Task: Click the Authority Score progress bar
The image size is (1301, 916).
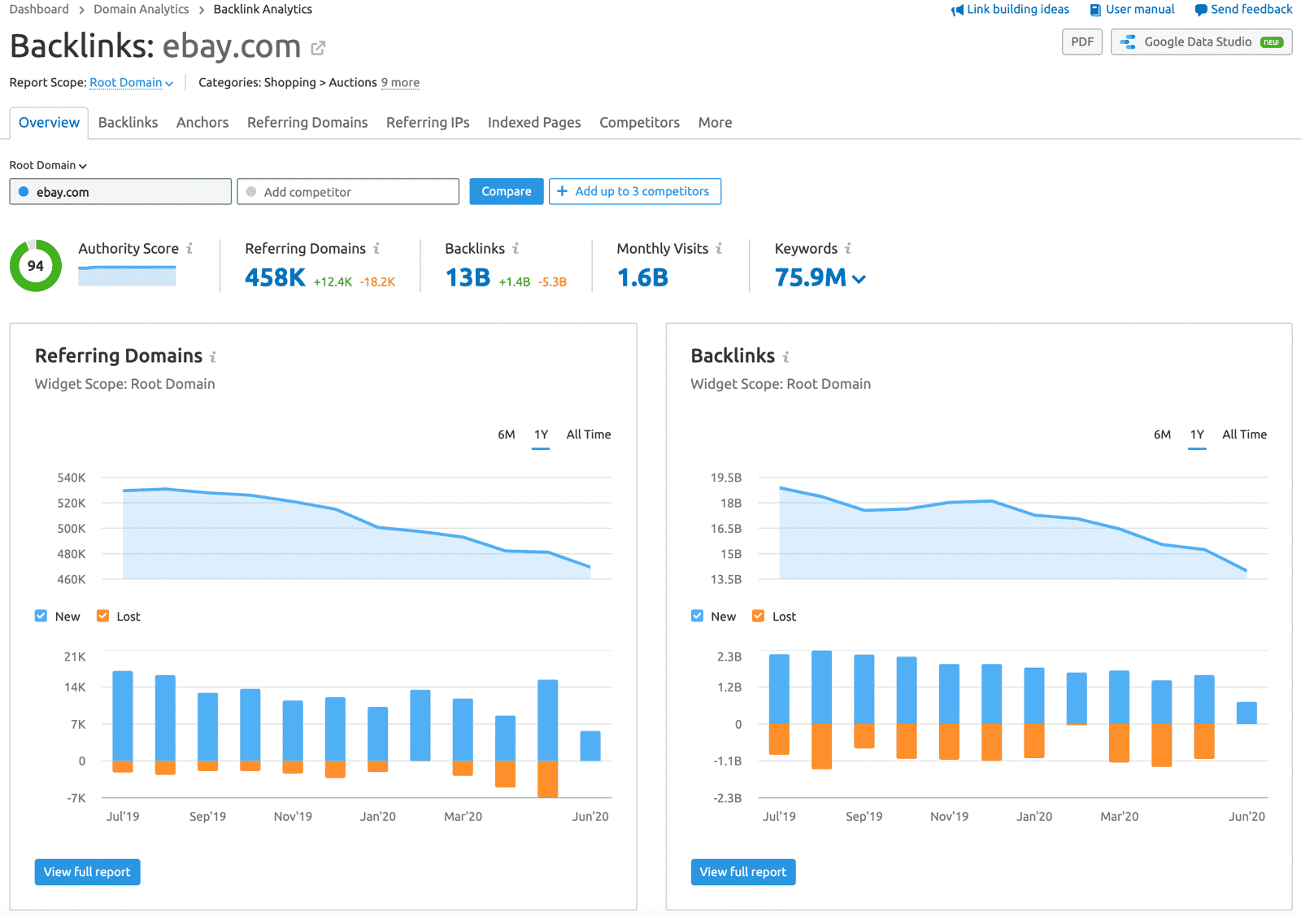Action: pos(127,276)
